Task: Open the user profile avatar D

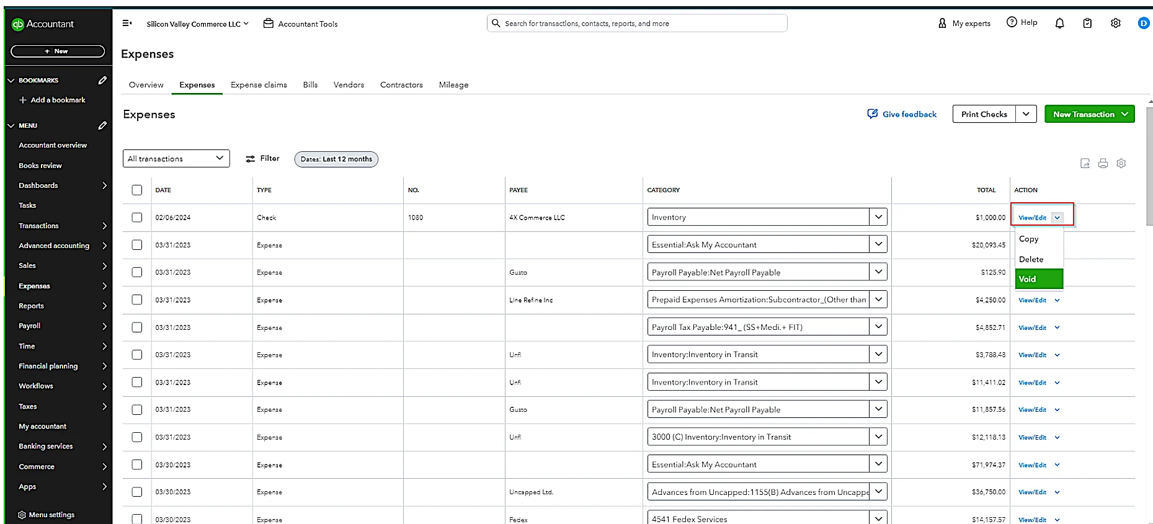Action: [1143, 23]
